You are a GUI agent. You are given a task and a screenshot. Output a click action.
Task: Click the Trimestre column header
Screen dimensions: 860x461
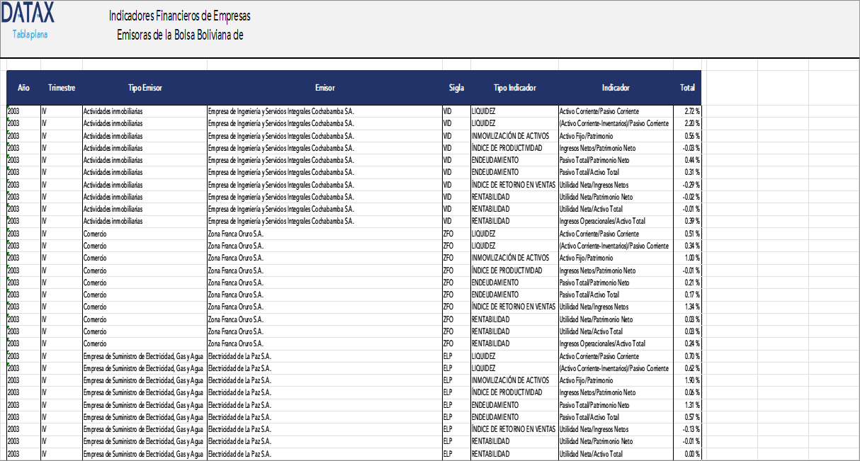62,88
